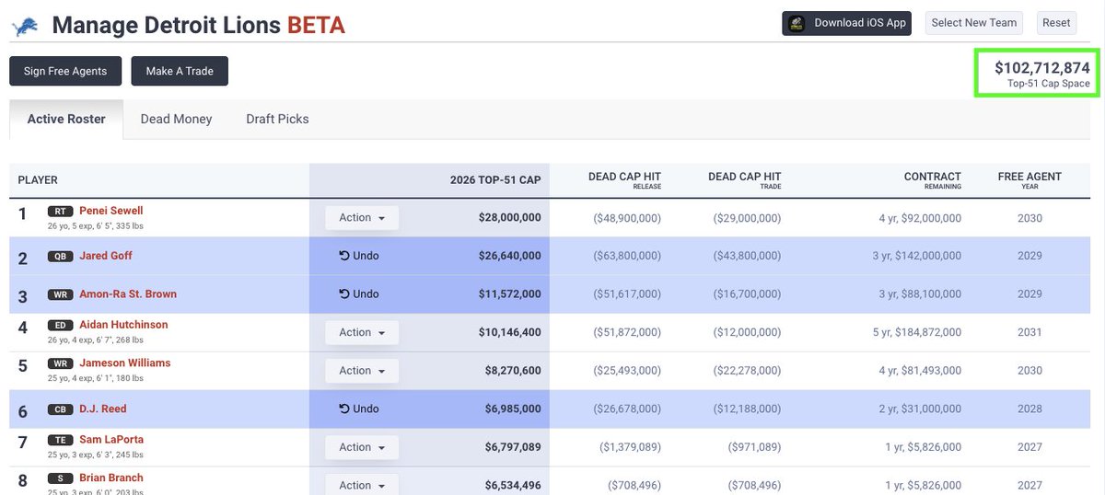This screenshot has height=495, width=1105.
Task: Undo the action on D.J. Reed
Action: (359, 409)
